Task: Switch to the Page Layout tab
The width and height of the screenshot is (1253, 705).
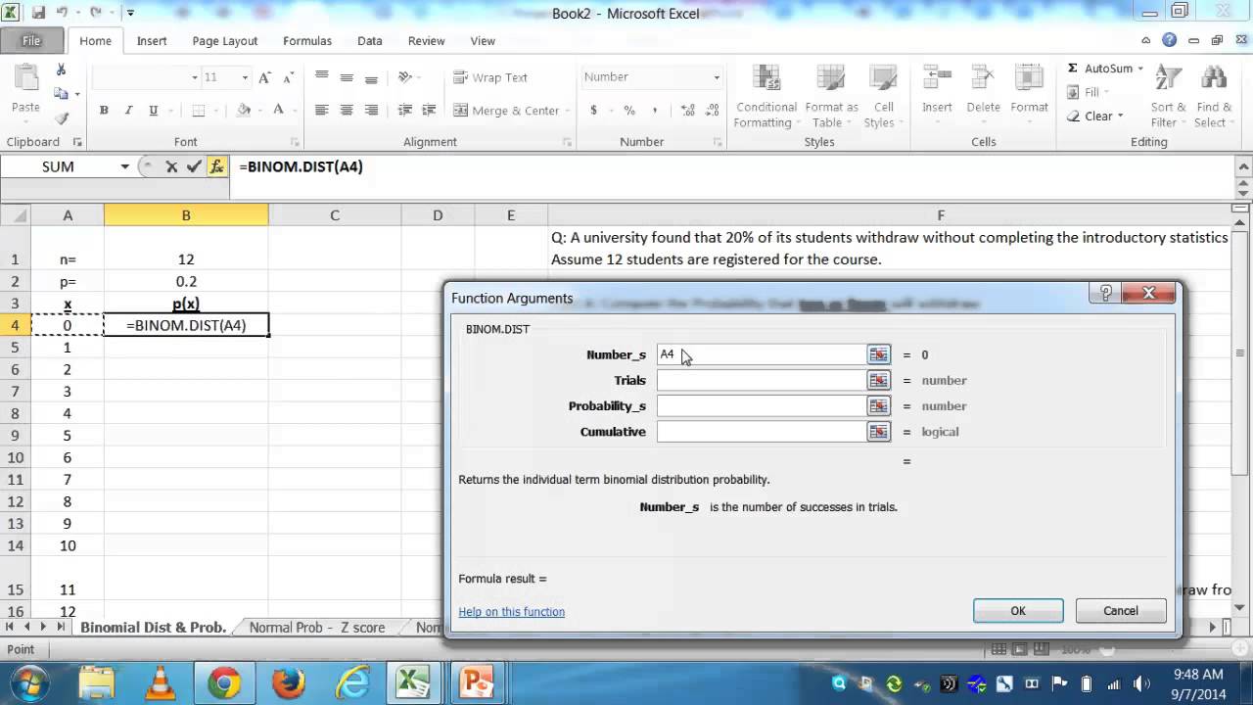Action: [x=225, y=41]
